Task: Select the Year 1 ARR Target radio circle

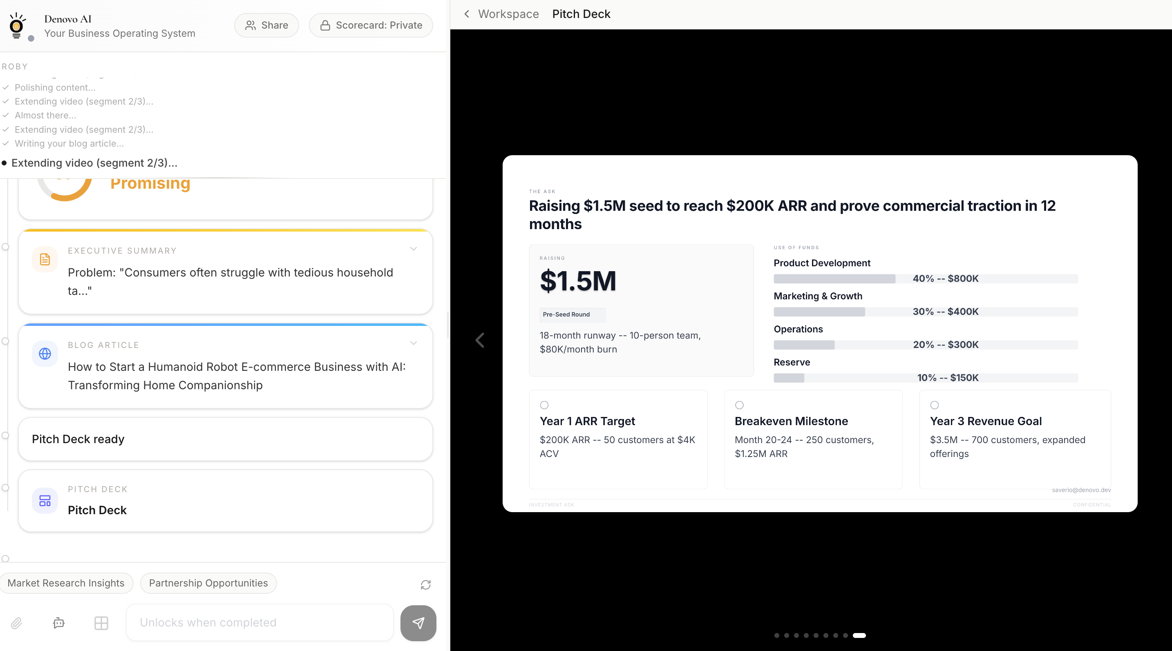Action: [544, 405]
